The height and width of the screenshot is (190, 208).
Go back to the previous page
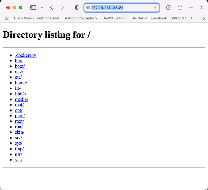[x=52, y=7]
